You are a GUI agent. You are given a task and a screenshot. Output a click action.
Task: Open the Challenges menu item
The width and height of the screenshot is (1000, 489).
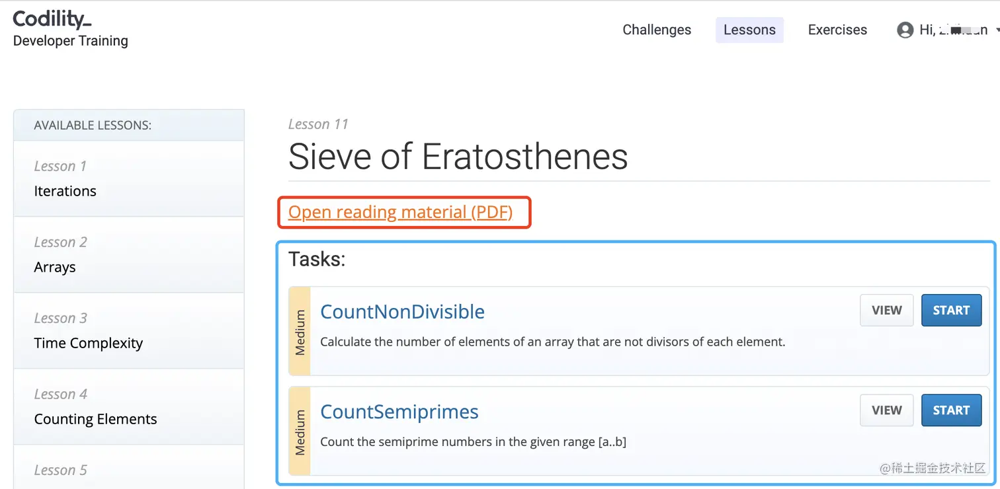click(657, 30)
